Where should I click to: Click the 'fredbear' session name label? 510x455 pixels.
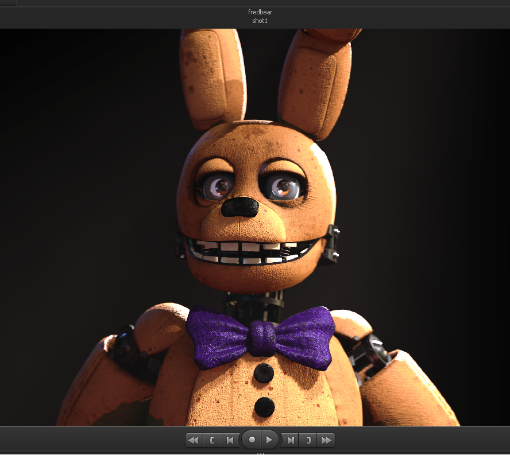(260, 12)
